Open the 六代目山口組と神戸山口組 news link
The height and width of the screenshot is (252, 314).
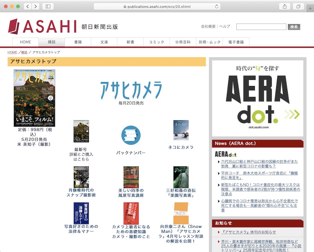(259, 164)
